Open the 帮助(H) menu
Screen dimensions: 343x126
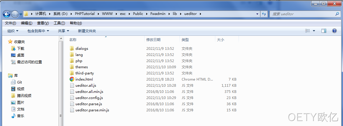click(x=76, y=23)
